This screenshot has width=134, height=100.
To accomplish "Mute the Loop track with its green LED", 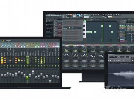I will 42,66.
